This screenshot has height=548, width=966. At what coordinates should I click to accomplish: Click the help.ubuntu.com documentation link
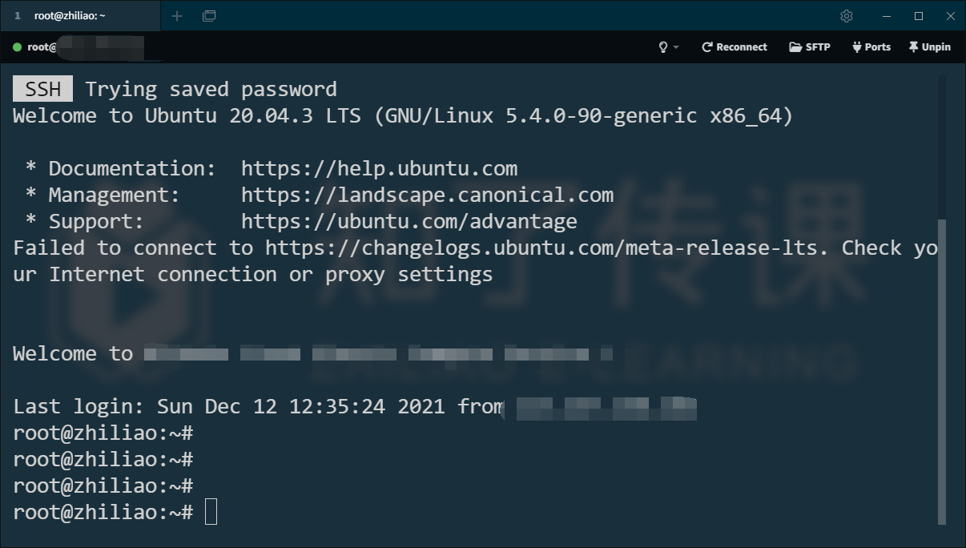(x=379, y=168)
